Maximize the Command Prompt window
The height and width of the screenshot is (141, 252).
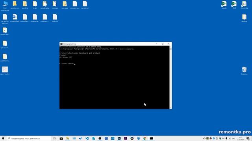163,44
